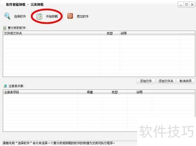Click the status bar hint text 请首先用
The image size is (196, 146).
click(59, 143)
